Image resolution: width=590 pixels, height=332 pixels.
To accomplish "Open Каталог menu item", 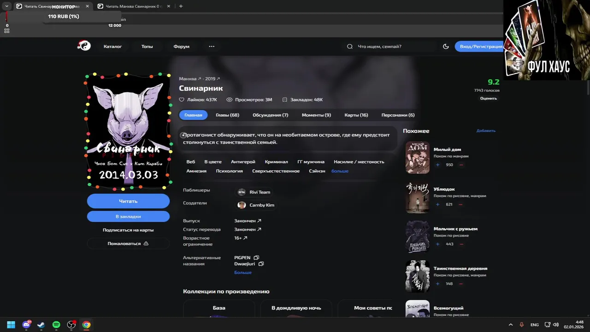I will point(112,47).
